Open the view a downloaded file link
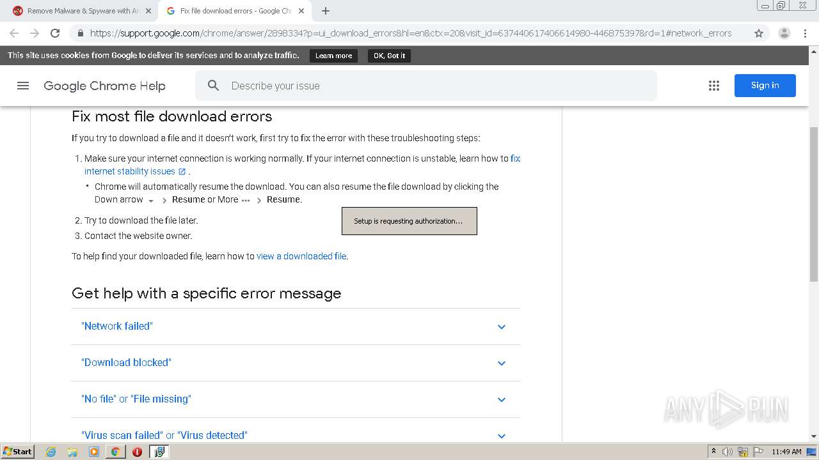Screen dimensions: 819x460 tap(301, 256)
